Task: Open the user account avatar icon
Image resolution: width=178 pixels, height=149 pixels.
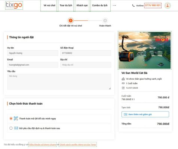Action: [168, 6]
